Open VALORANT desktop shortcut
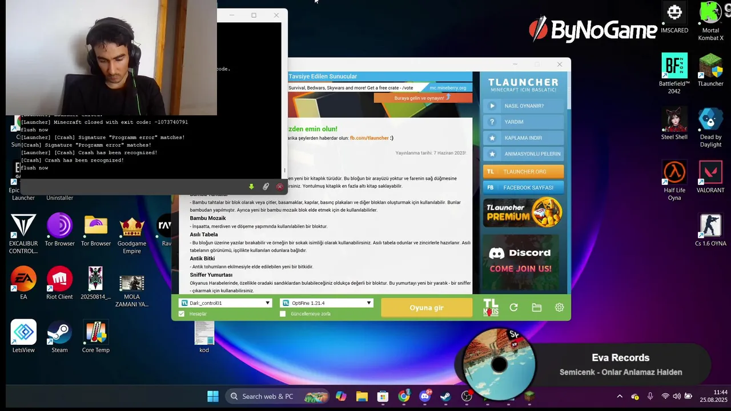 pos(710,177)
